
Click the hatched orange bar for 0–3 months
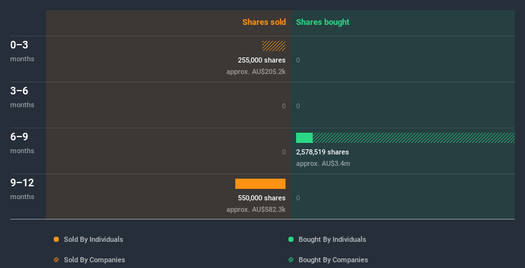point(274,46)
